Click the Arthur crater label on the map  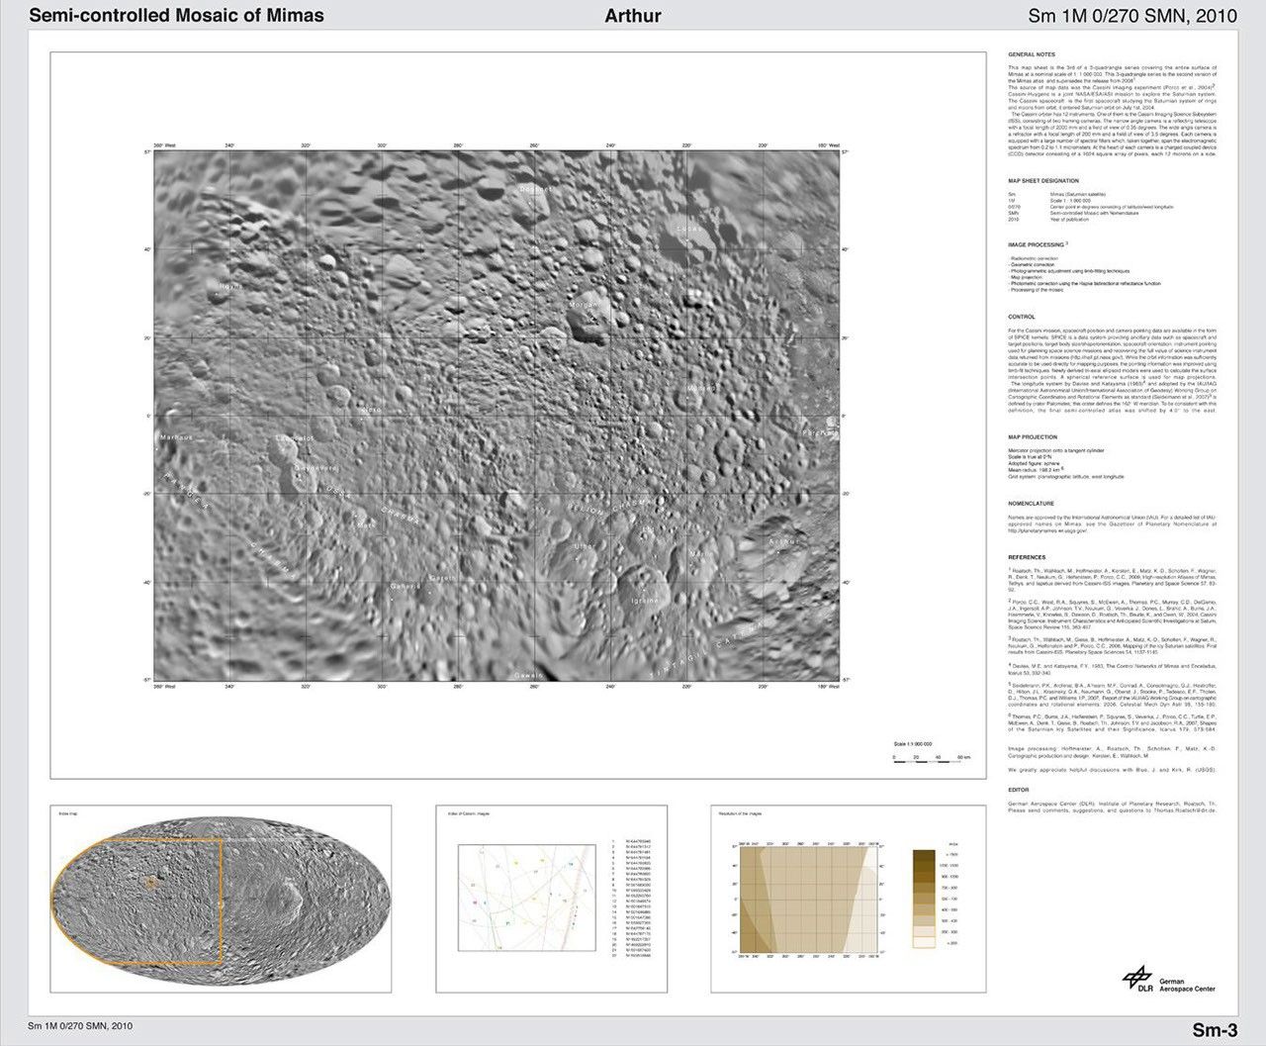tap(783, 541)
